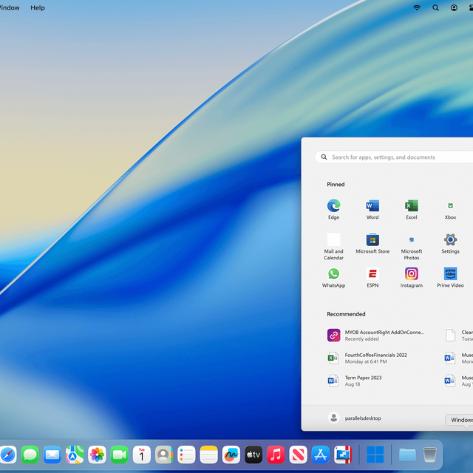Open Photos in the Dock
The height and width of the screenshot is (473, 473).
97,455
